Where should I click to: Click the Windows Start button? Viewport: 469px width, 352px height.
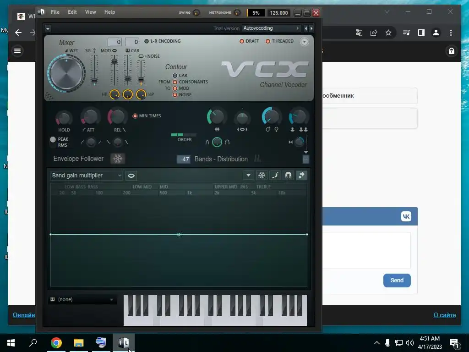pyautogui.click(x=11, y=343)
